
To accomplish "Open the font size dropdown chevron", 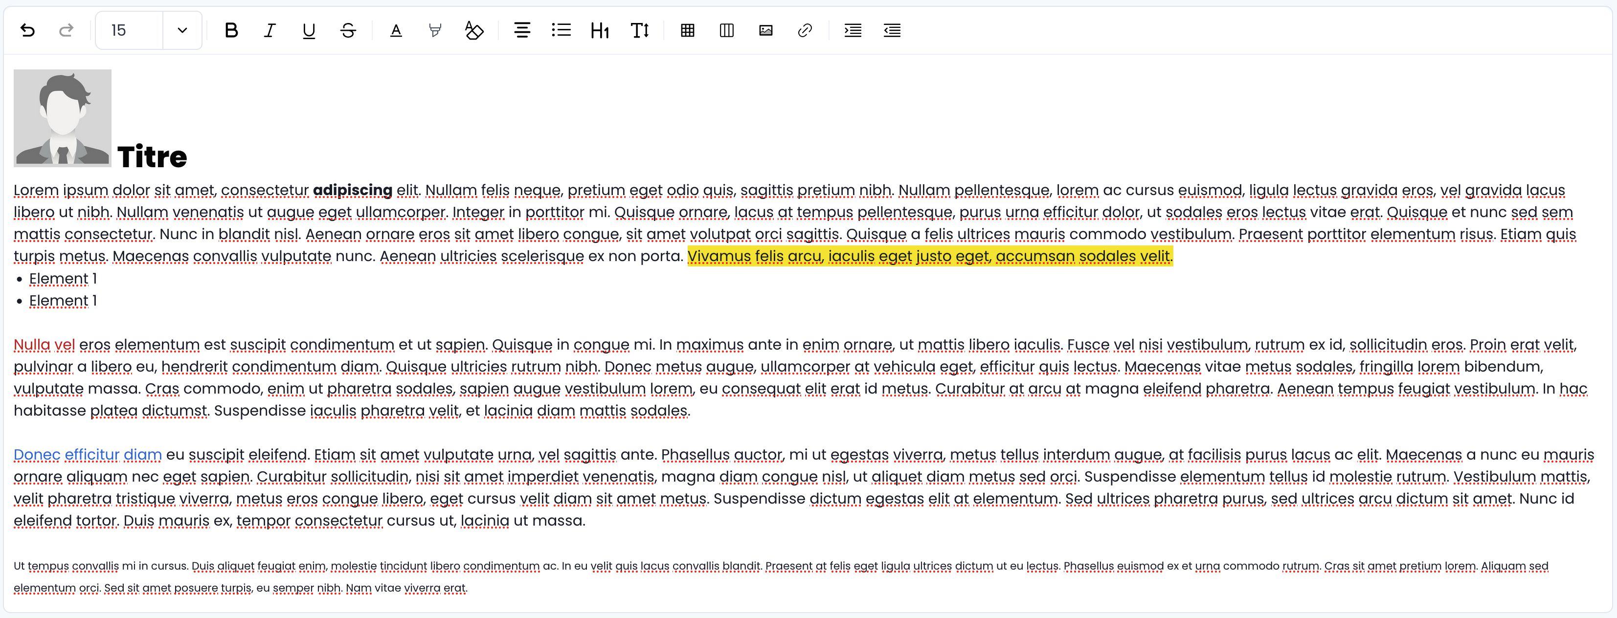I will point(182,30).
